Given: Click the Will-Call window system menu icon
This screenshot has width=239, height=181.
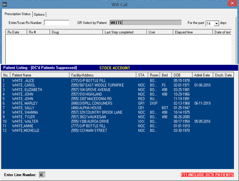Looking at the screenshot, I should point(4,4).
